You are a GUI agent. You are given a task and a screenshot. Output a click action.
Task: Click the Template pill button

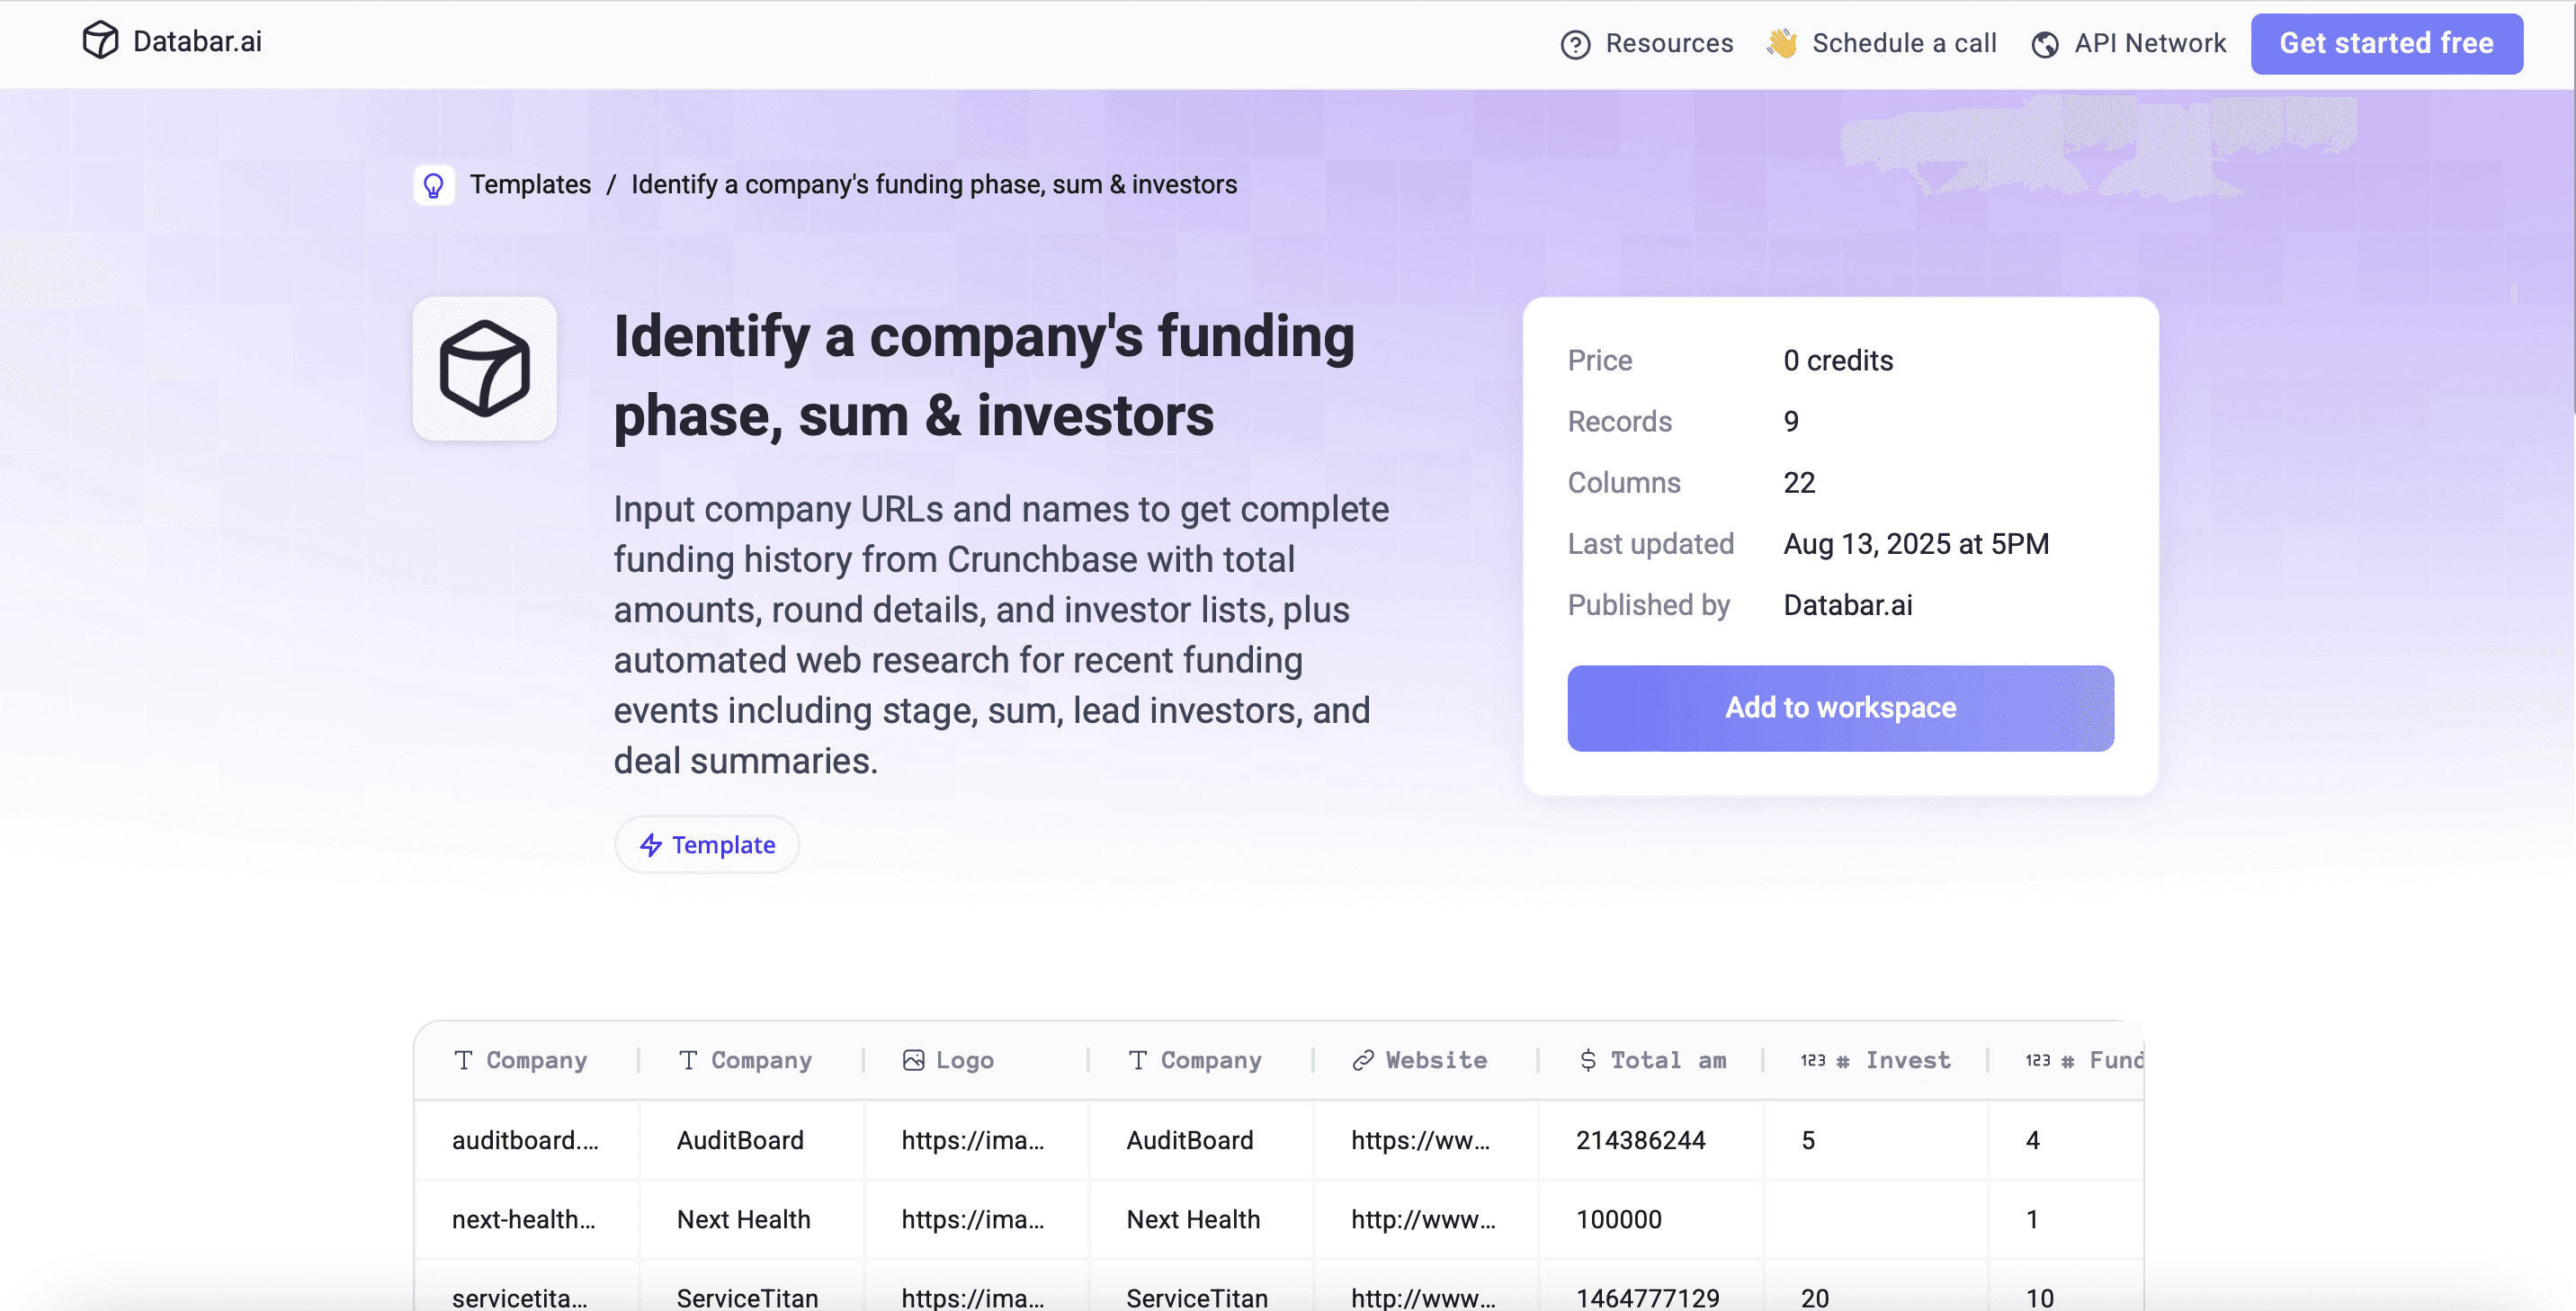707,845
